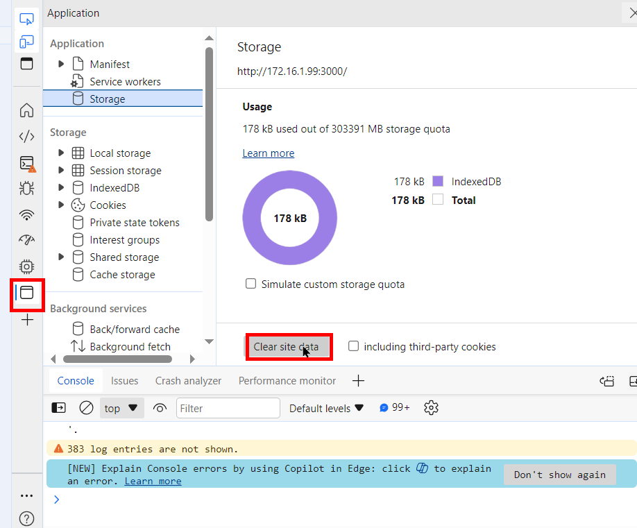Open Console settings gear icon
The height and width of the screenshot is (528, 637).
[x=431, y=408]
